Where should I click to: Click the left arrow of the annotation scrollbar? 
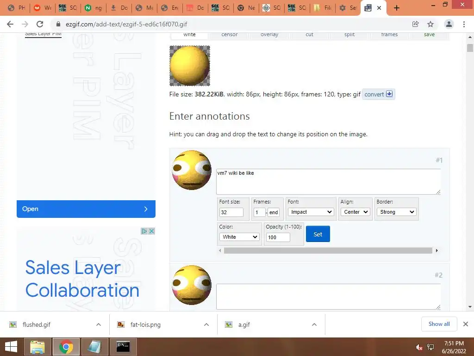pos(220,250)
